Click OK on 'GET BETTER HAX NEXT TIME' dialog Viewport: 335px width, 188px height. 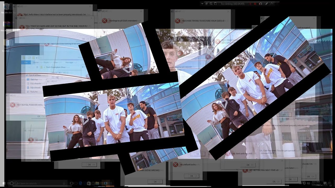(274, 181)
